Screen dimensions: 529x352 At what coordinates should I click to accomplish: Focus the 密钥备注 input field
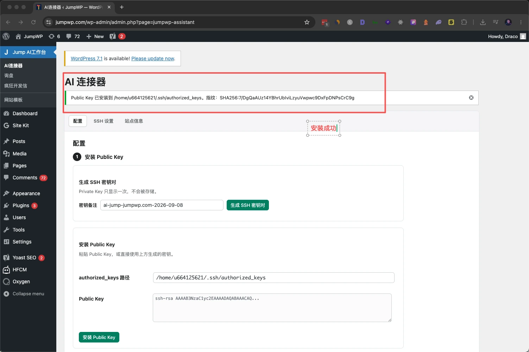(162, 205)
